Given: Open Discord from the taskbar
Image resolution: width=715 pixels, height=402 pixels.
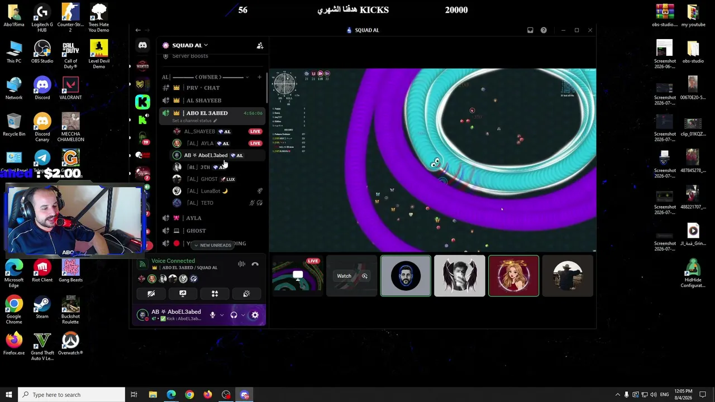Looking at the screenshot, I should coord(245,395).
